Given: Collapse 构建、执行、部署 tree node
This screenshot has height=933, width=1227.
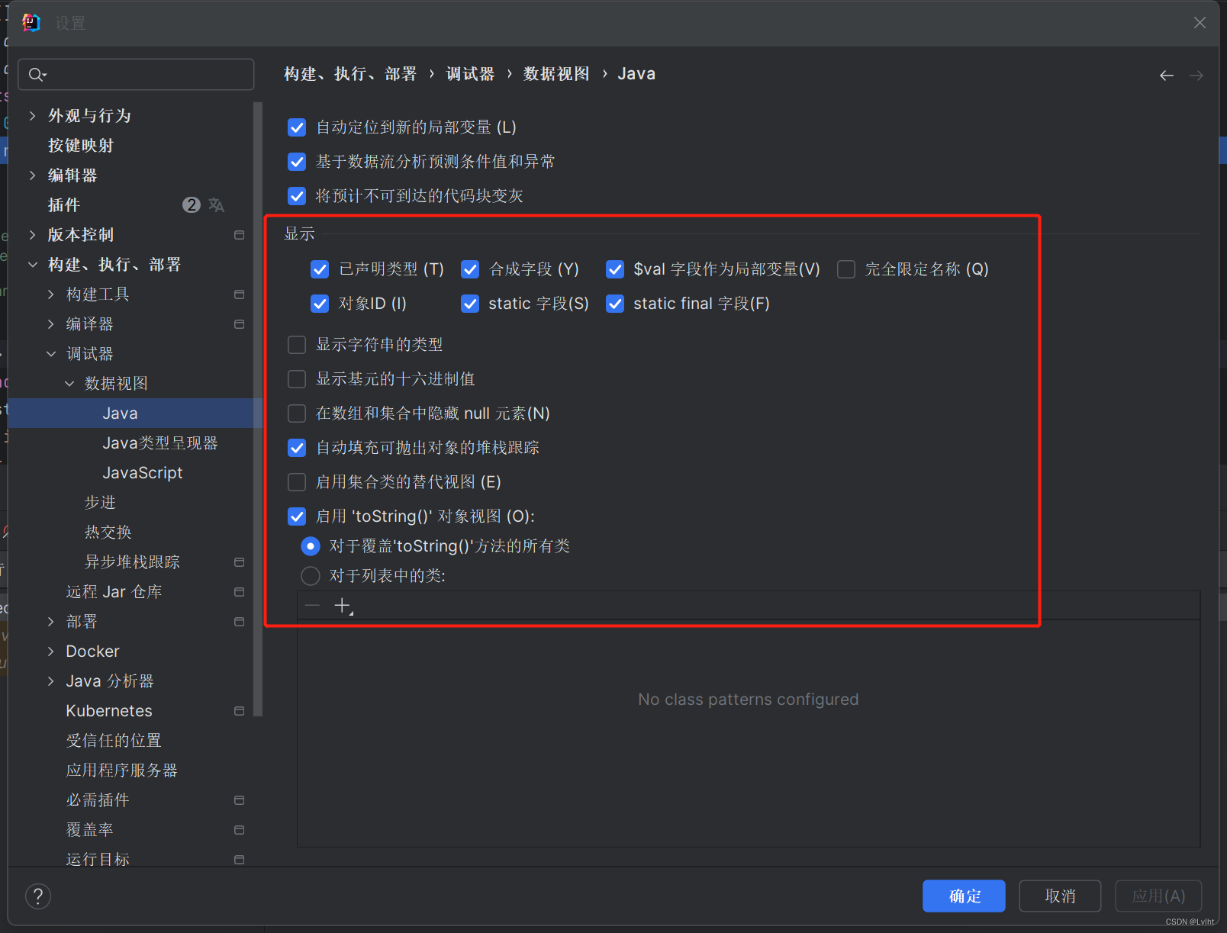Looking at the screenshot, I should 32,265.
